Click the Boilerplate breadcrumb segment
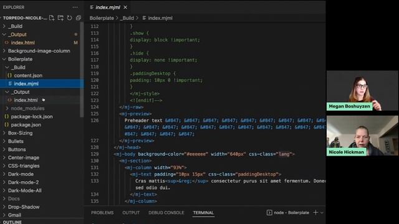The image size is (399, 224). coord(102,18)
